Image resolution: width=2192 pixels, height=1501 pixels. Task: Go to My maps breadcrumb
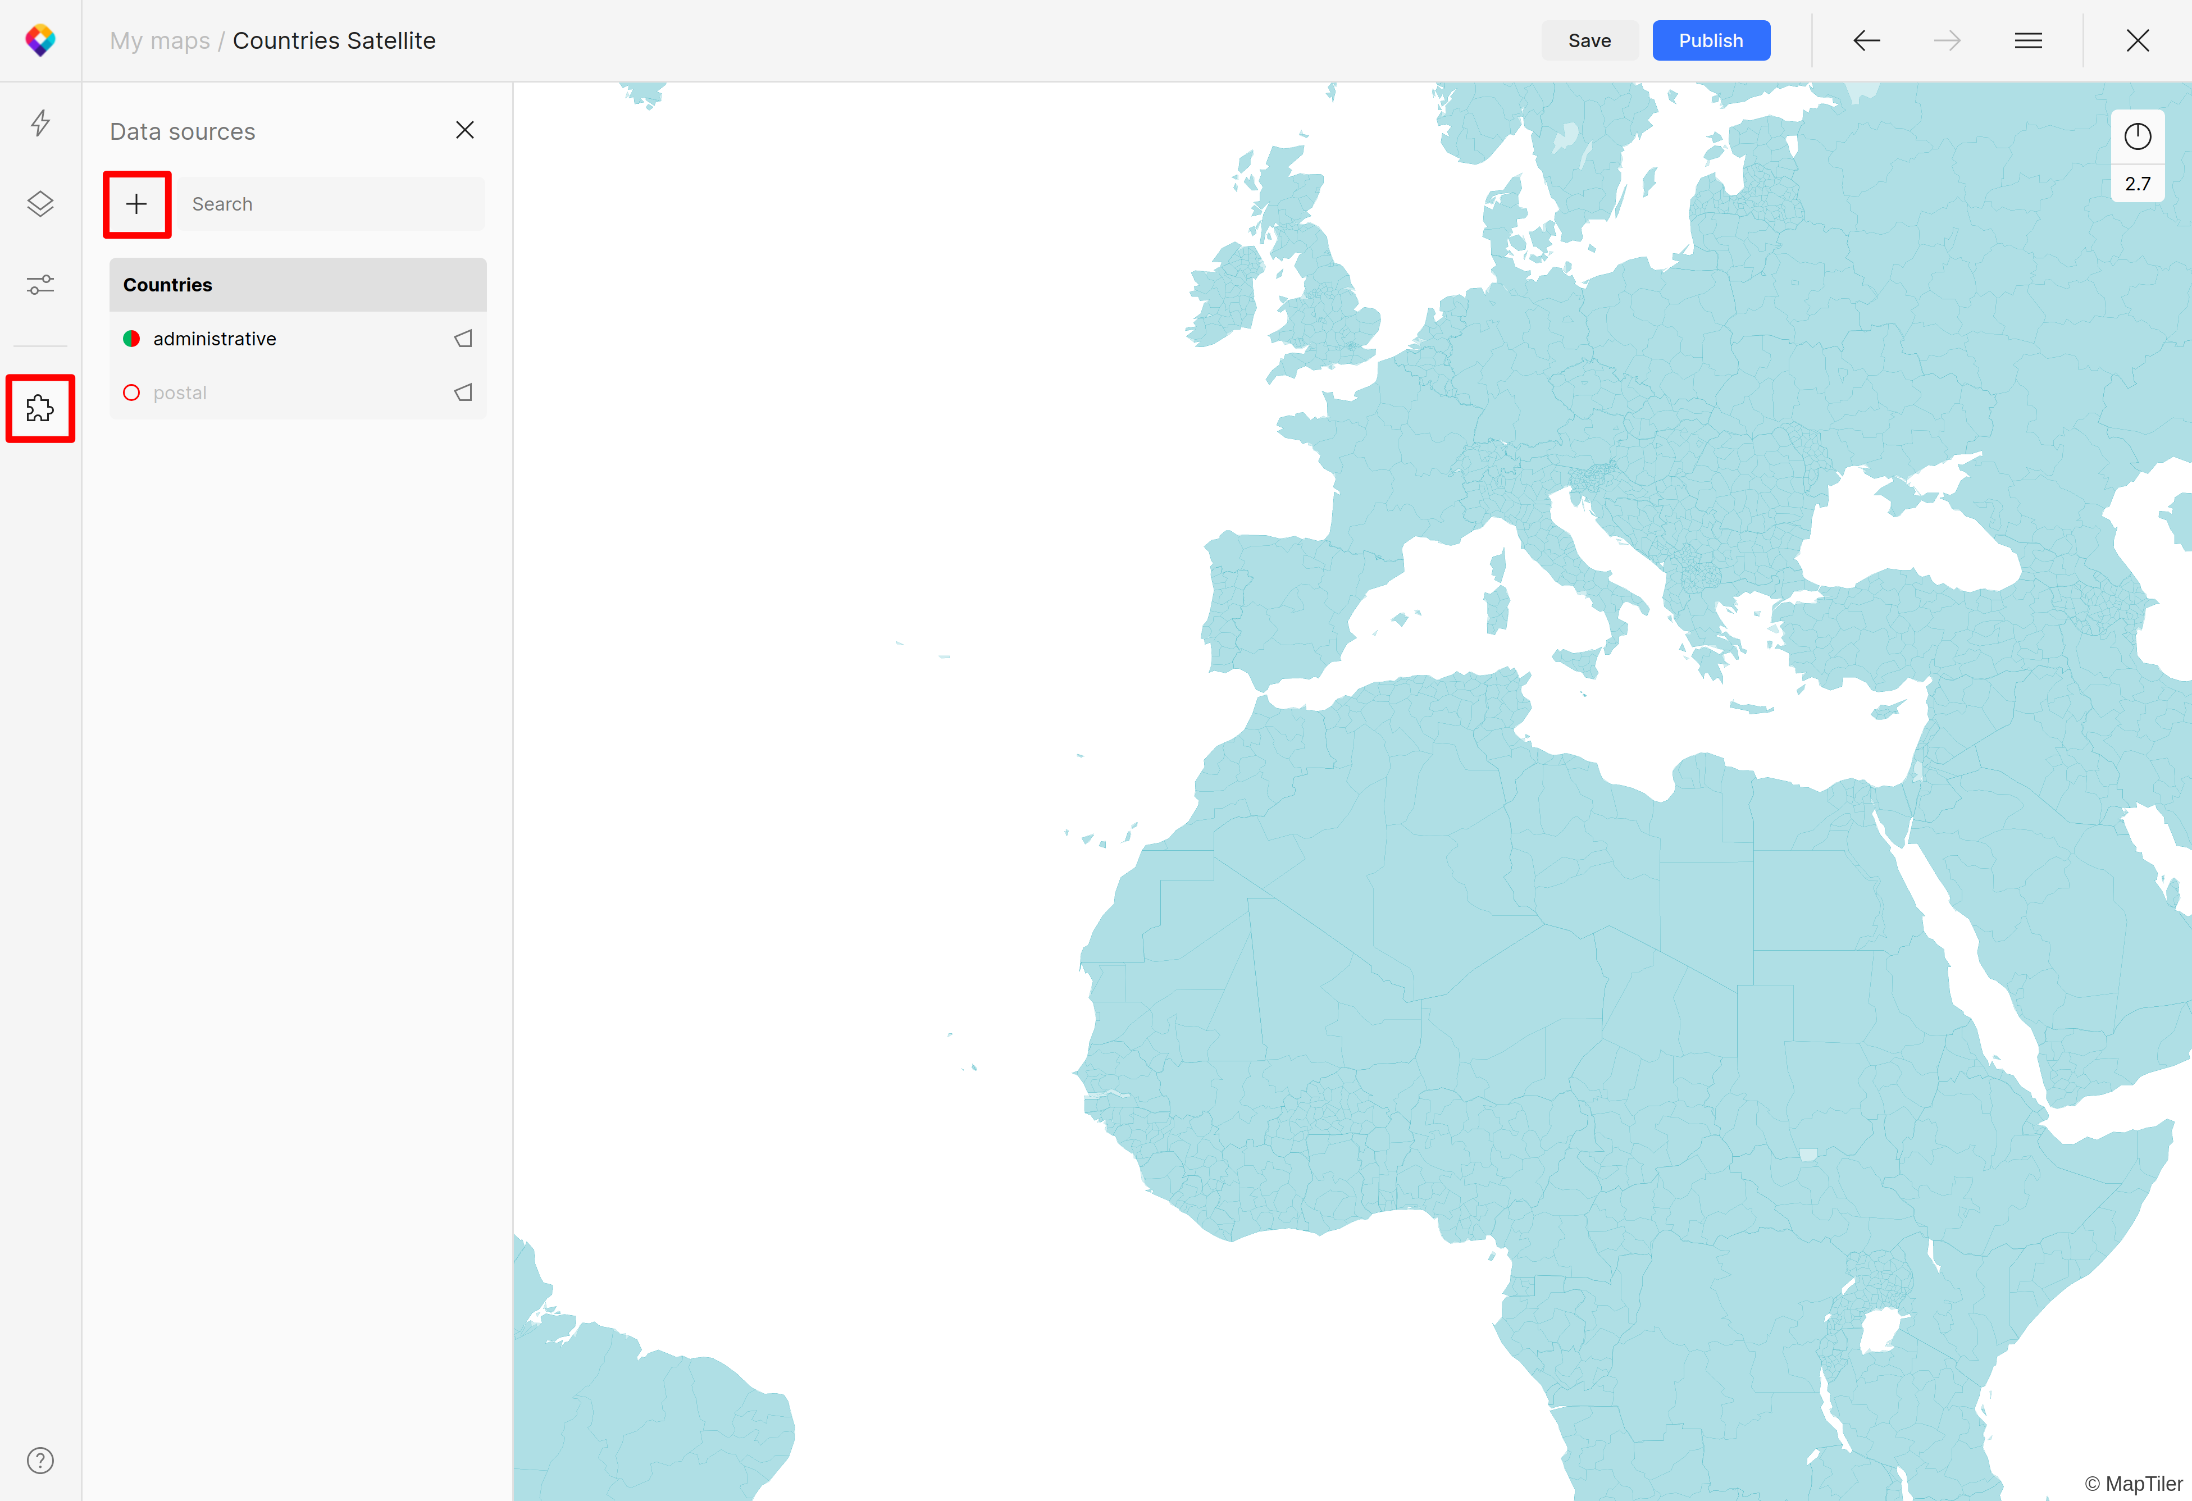click(159, 40)
